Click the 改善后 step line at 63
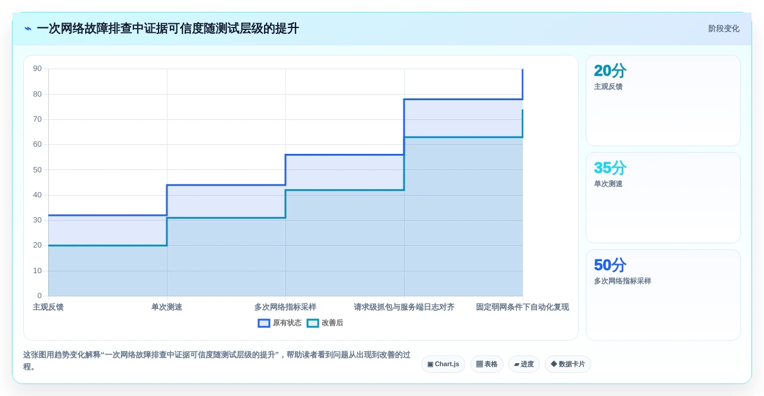This screenshot has width=764, height=396. coord(463,137)
